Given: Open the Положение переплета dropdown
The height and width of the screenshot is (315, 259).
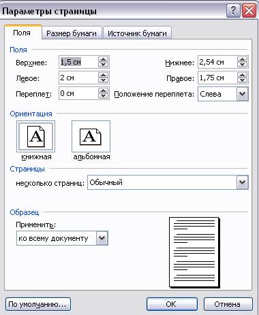Looking at the screenshot, I should (242, 94).
